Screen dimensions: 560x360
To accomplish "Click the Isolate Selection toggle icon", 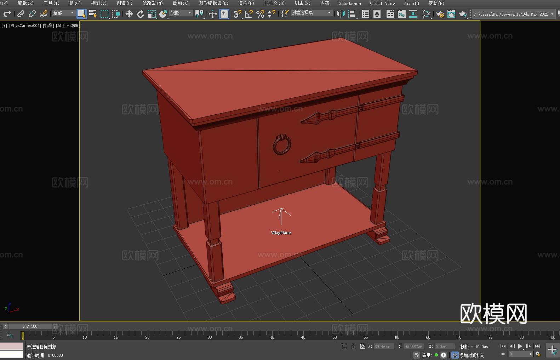I will 343,346.
